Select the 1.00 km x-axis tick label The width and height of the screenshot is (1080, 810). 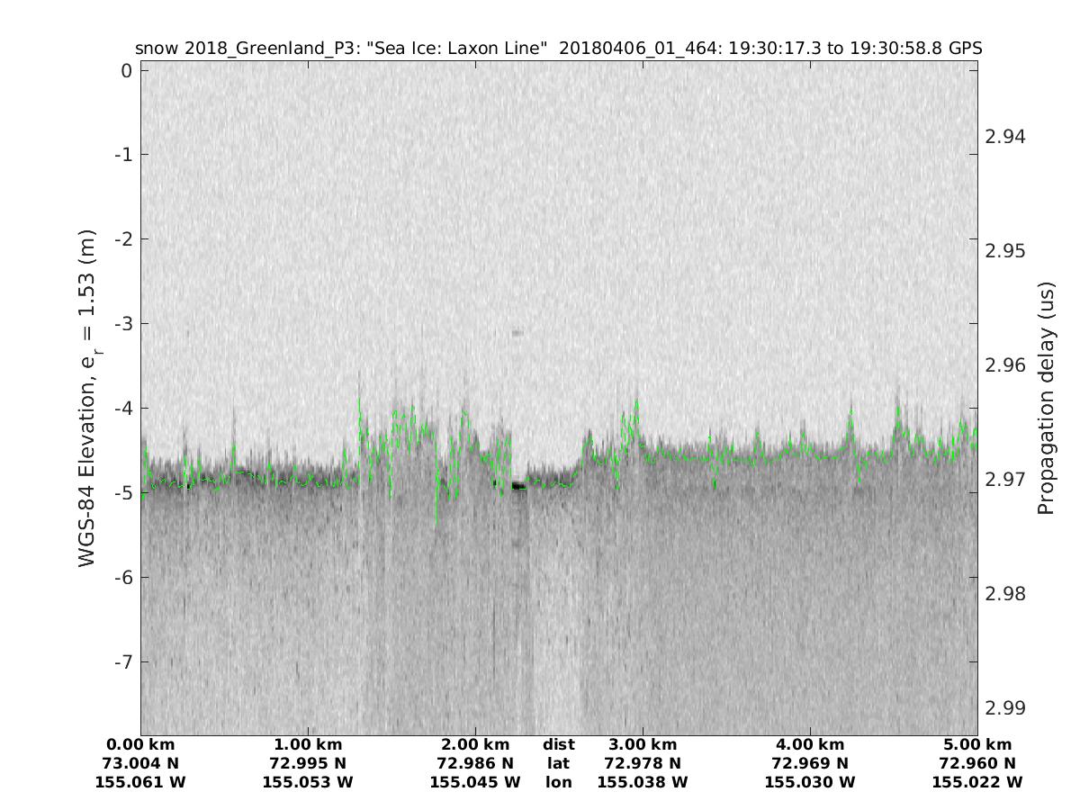[x=308, y=745]
